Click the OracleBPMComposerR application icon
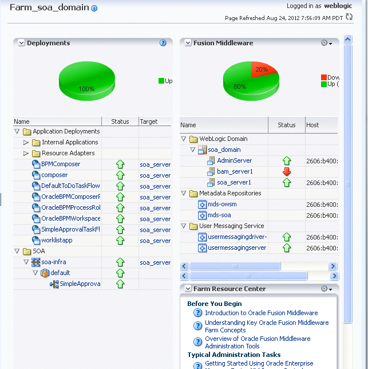Screen dimensions: 368x369 [x=36, y=197]
